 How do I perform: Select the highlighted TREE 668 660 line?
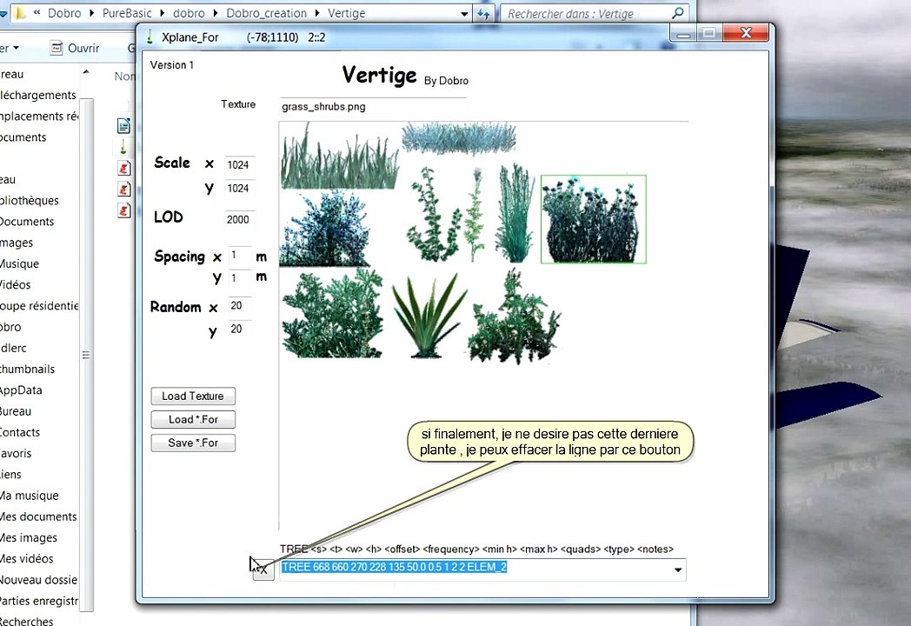tap(394, 567)
